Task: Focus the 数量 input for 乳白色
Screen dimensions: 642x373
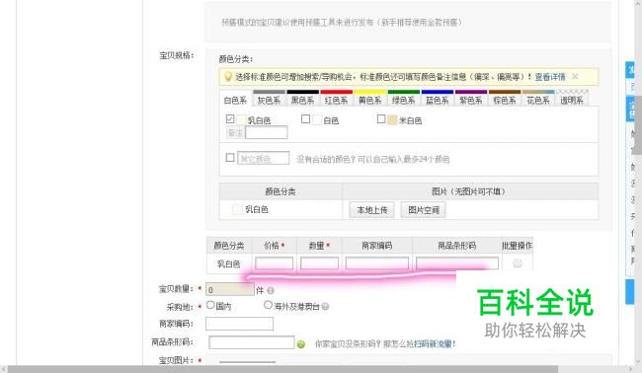Action: pyautogui.click(x=319, y=263)
